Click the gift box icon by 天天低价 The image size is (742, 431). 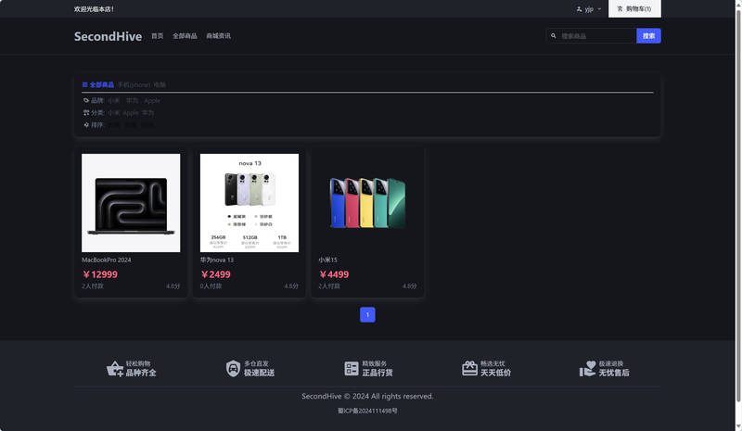click(x=469, y=368)
